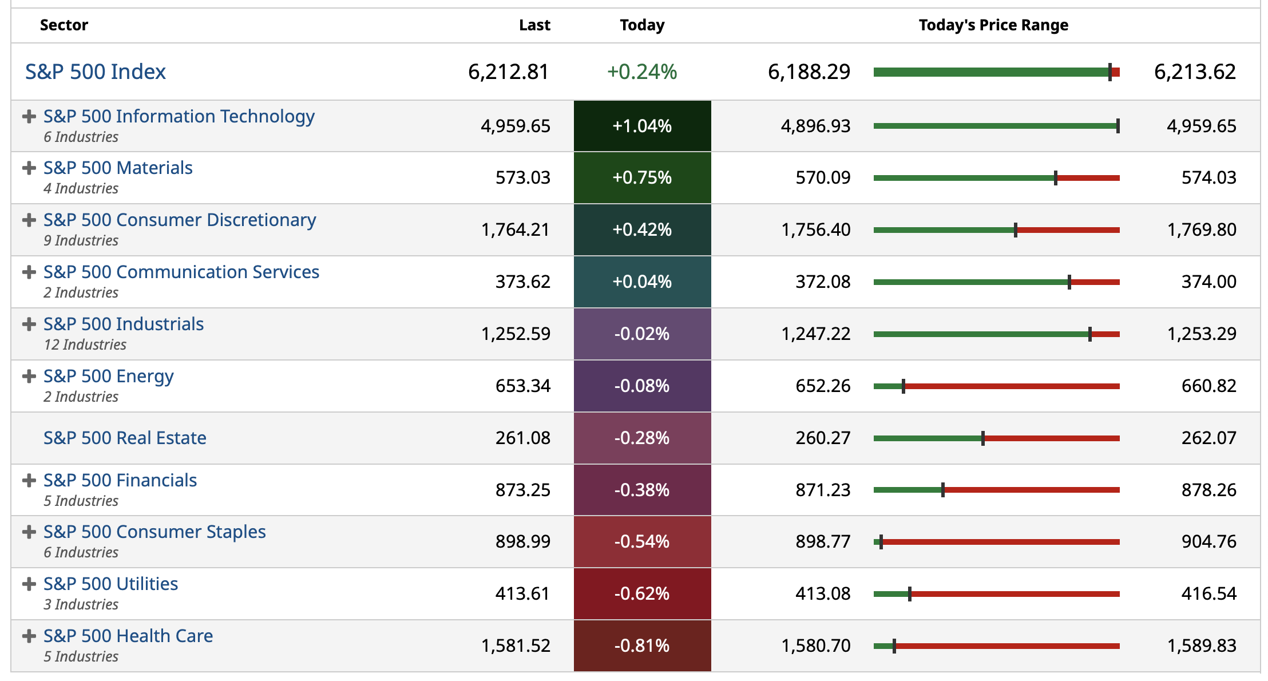The height and width of the screenshot is (681, 1268).
Task: Sort by the Last column header
Action: pyautogui.click(x=534, y=25)
